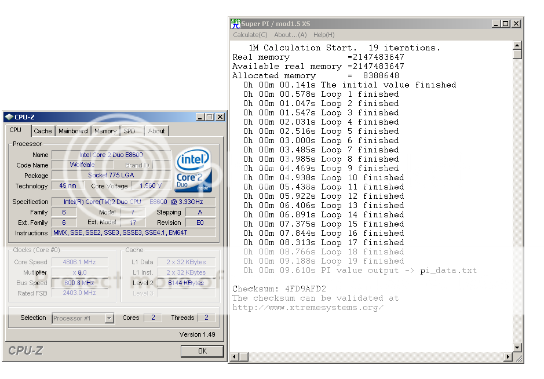This screenshot has height=379, width=544.
Task: Click the Super PI title bar icon
Action: [235, 24]
